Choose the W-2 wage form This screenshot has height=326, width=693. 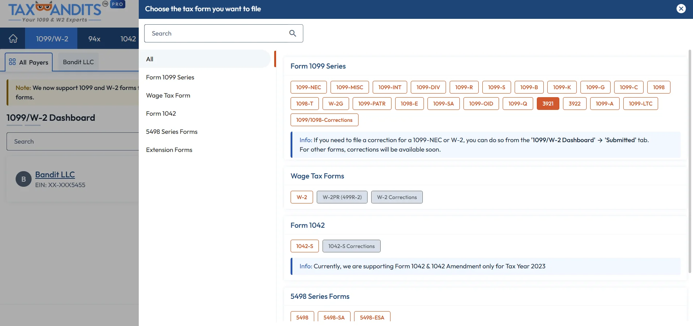(302, 197)
